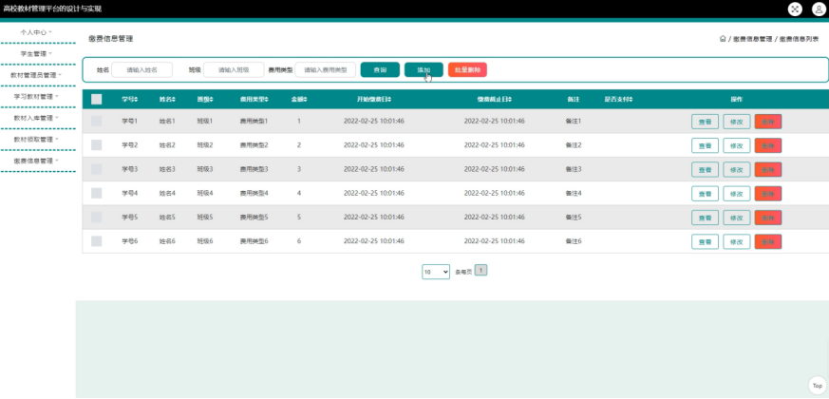This screenshot has width=829, height=399.
Task: Click the 批量删除 button
Action: [x=467, y=70]
